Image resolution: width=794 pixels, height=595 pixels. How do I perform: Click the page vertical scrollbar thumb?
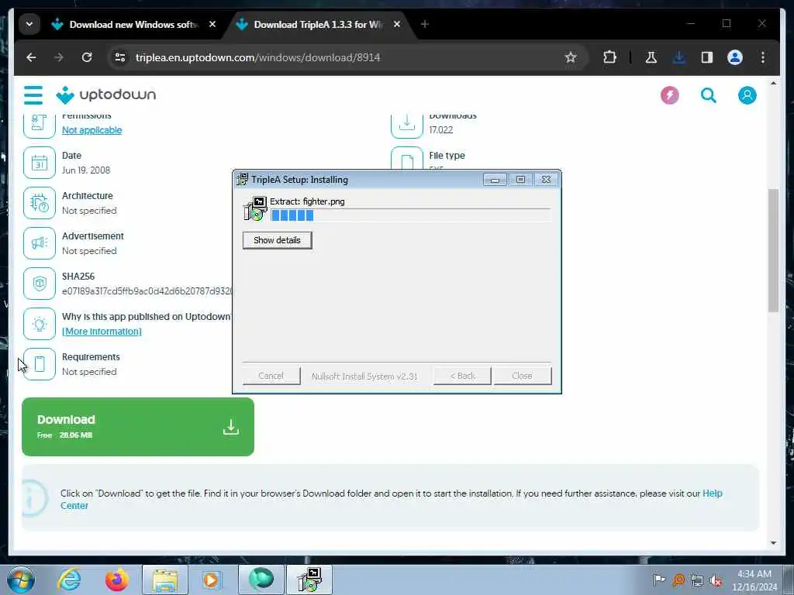773,250
